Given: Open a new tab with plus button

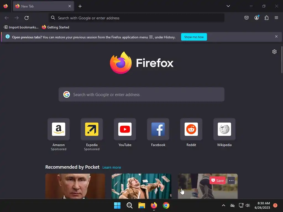Looking at the screenshot, I should pos(80,6).
